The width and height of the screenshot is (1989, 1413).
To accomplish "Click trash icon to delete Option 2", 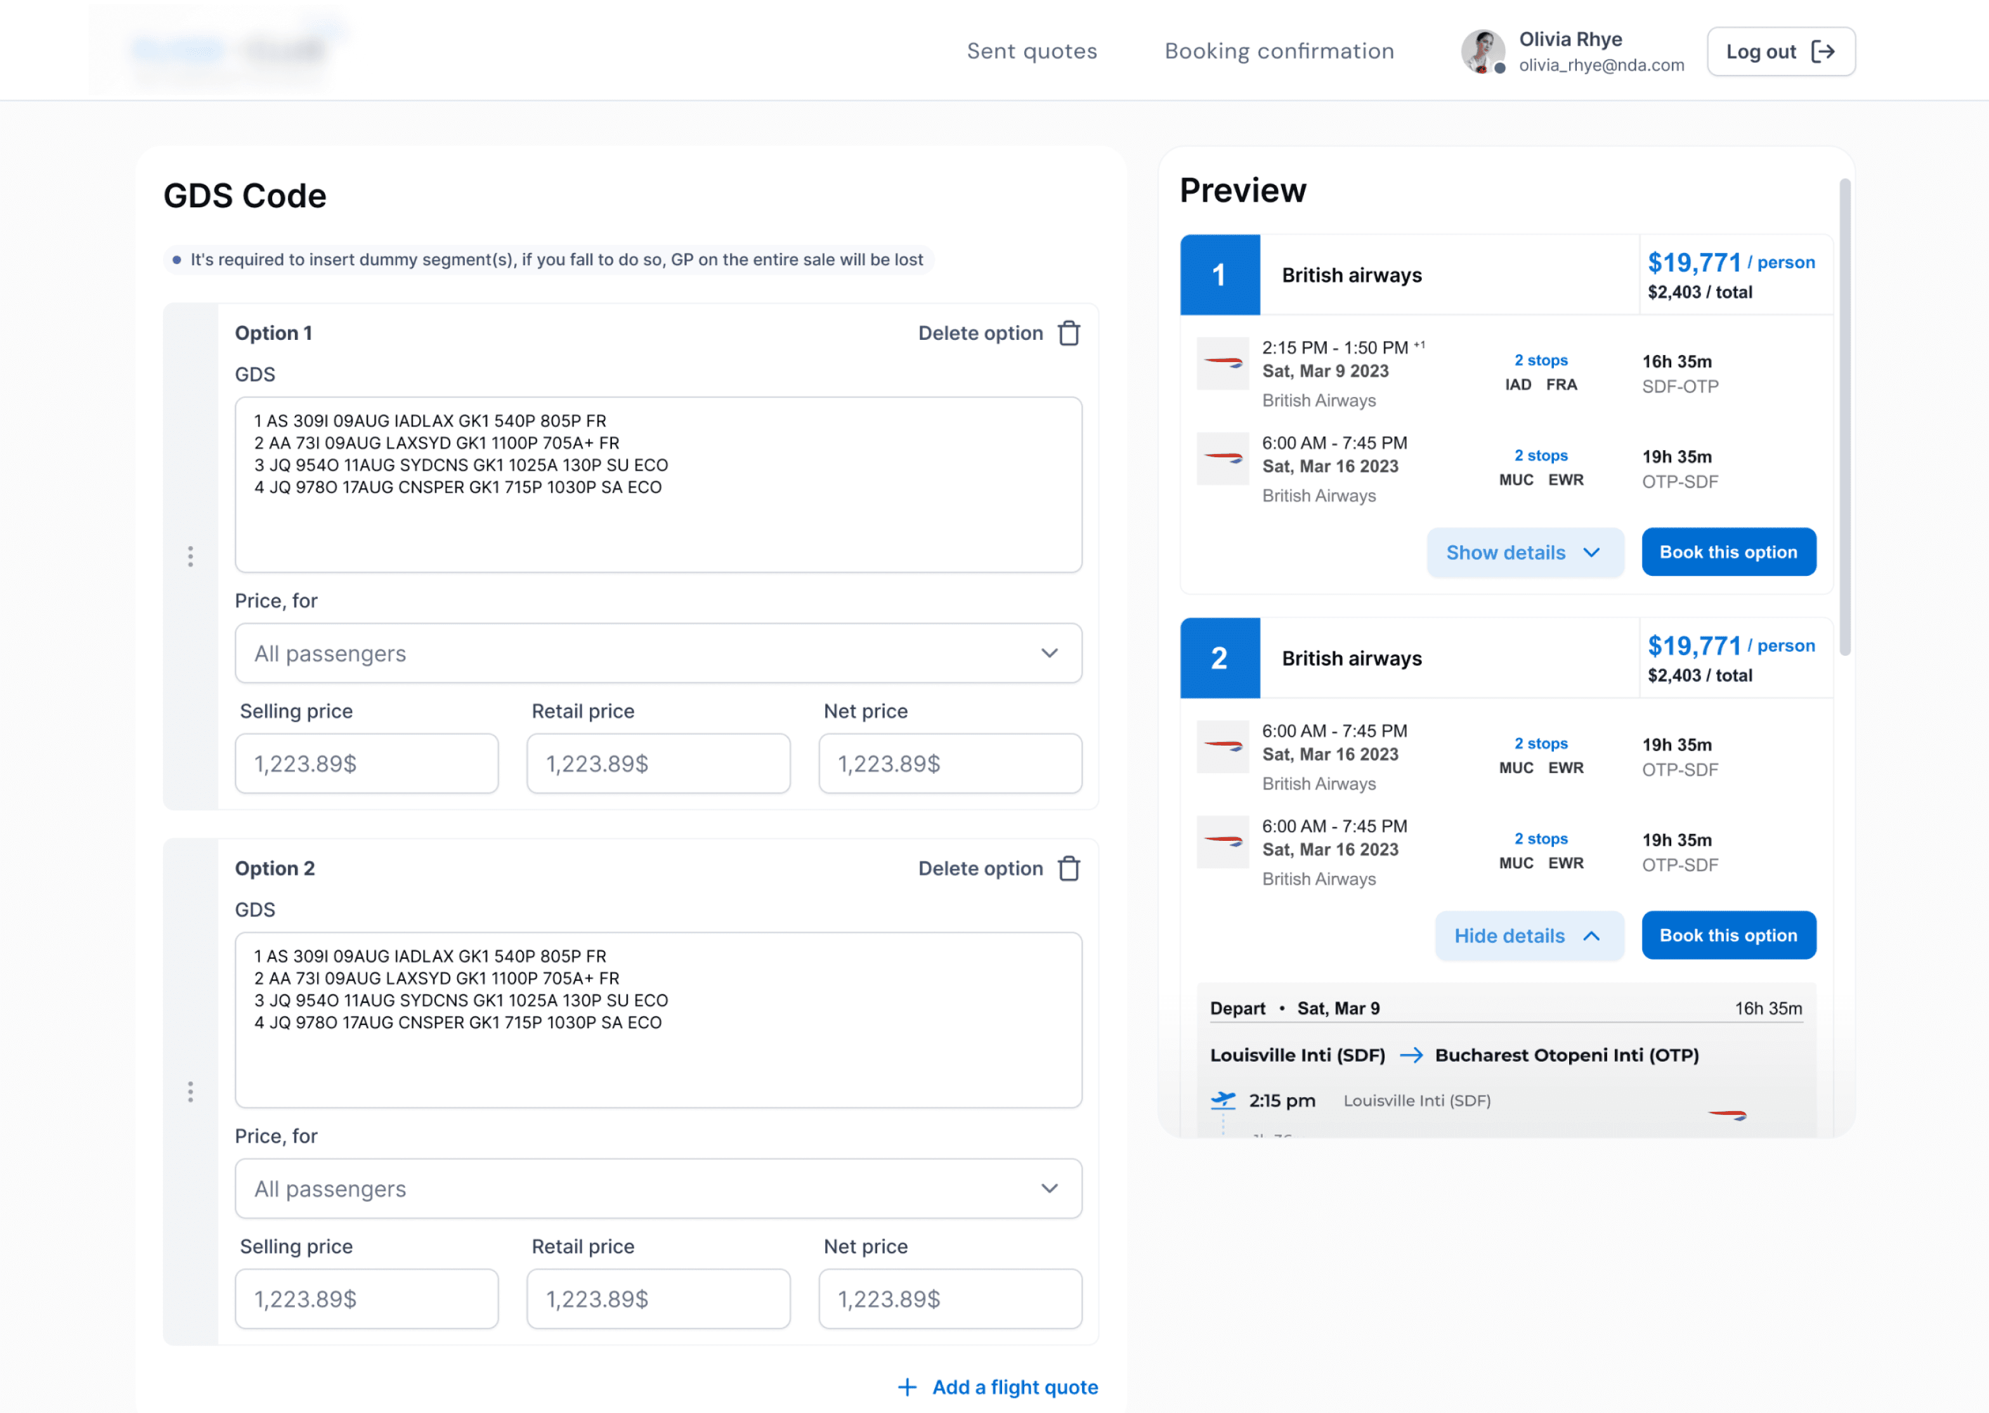I will [1069, 868].
